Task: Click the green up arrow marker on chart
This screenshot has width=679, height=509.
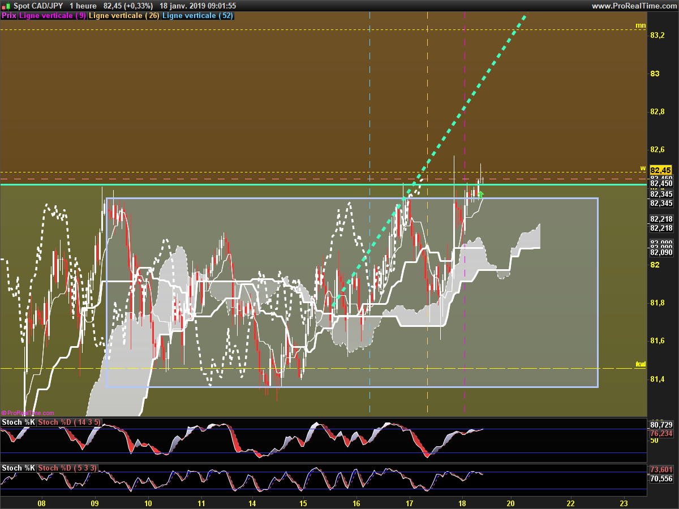Action: (480, 194)
